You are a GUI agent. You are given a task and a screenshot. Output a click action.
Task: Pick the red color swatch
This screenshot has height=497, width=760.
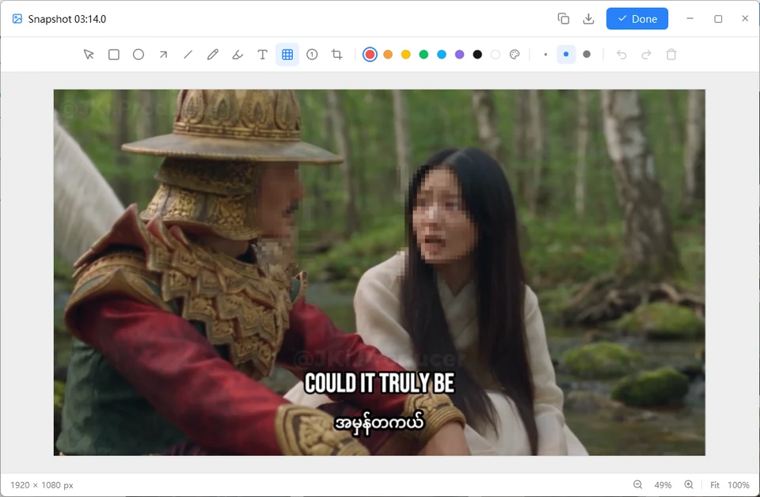click(x=370, y=55)
